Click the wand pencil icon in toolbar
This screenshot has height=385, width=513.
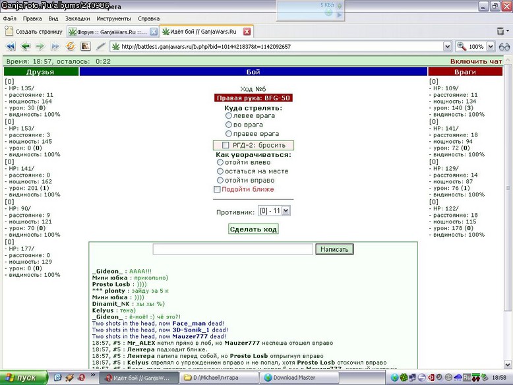(101, 46)
